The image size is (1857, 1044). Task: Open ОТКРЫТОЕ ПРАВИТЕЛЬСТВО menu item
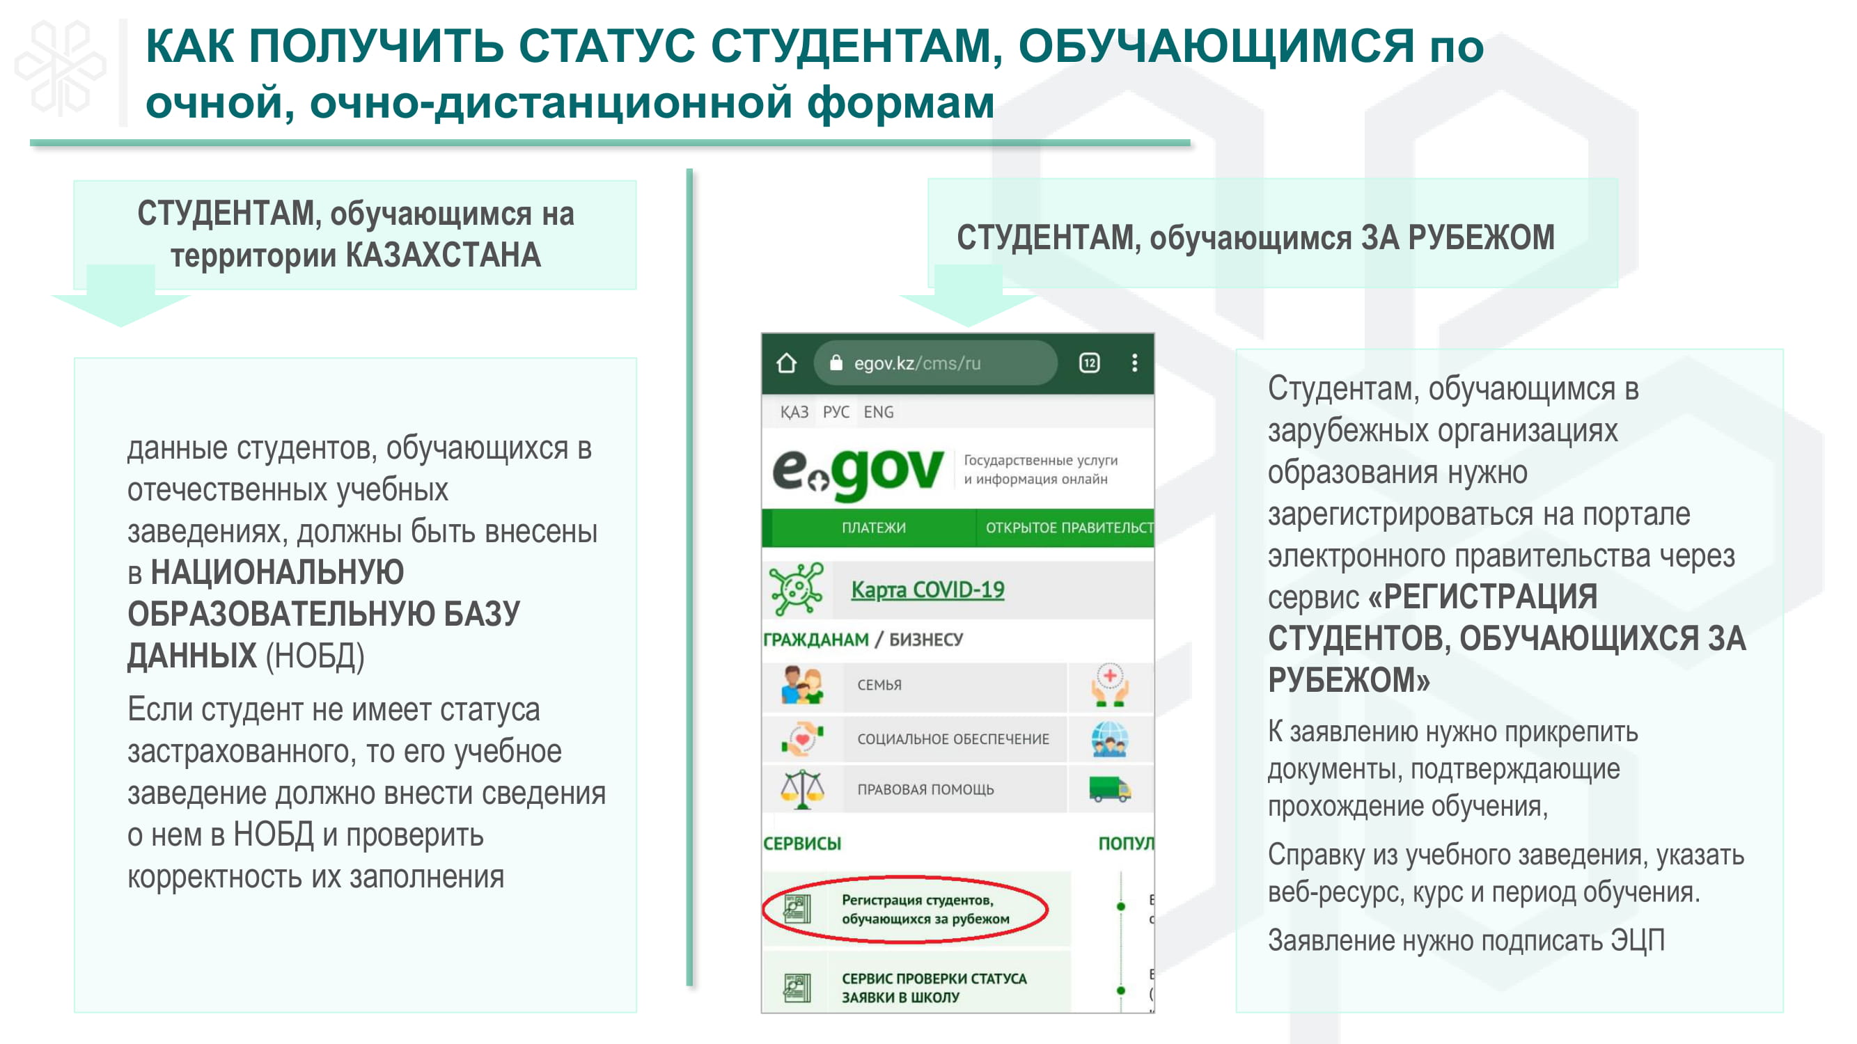click(x=1067, y=528)
